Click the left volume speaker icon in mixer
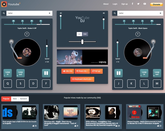 click(x=61, y=13)
